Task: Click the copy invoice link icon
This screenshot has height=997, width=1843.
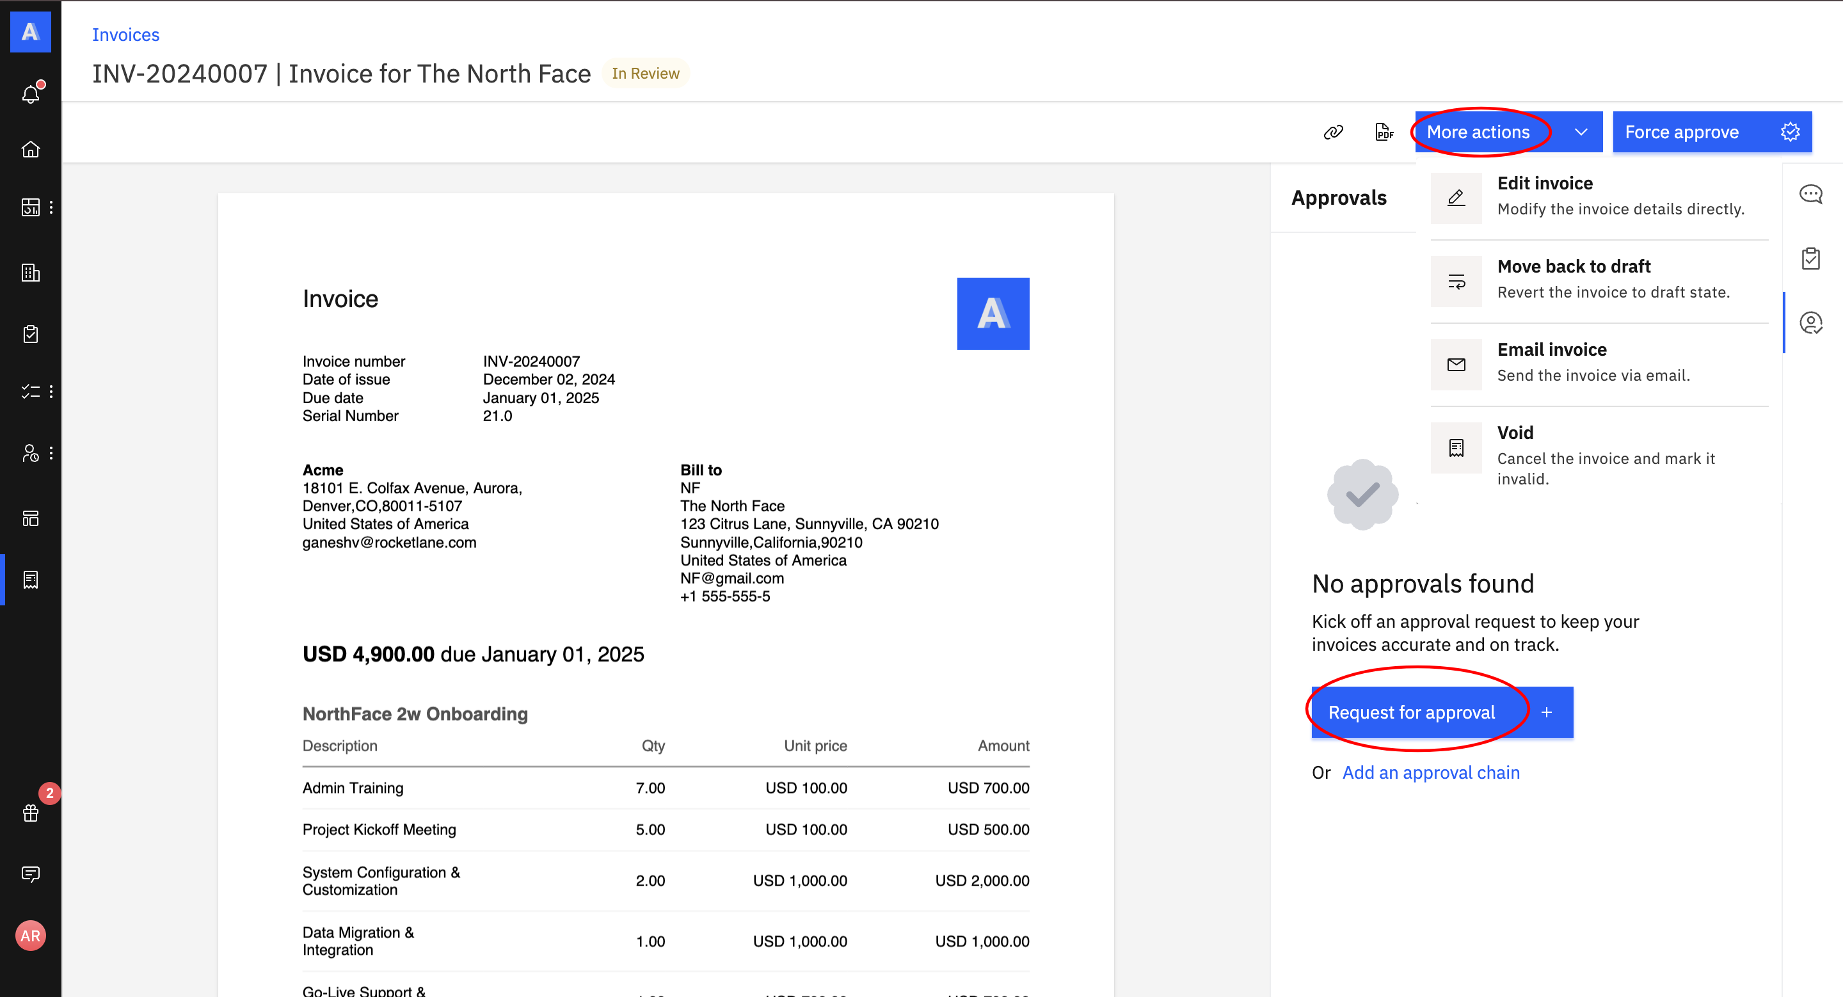Action: (x=1333, y=132)
